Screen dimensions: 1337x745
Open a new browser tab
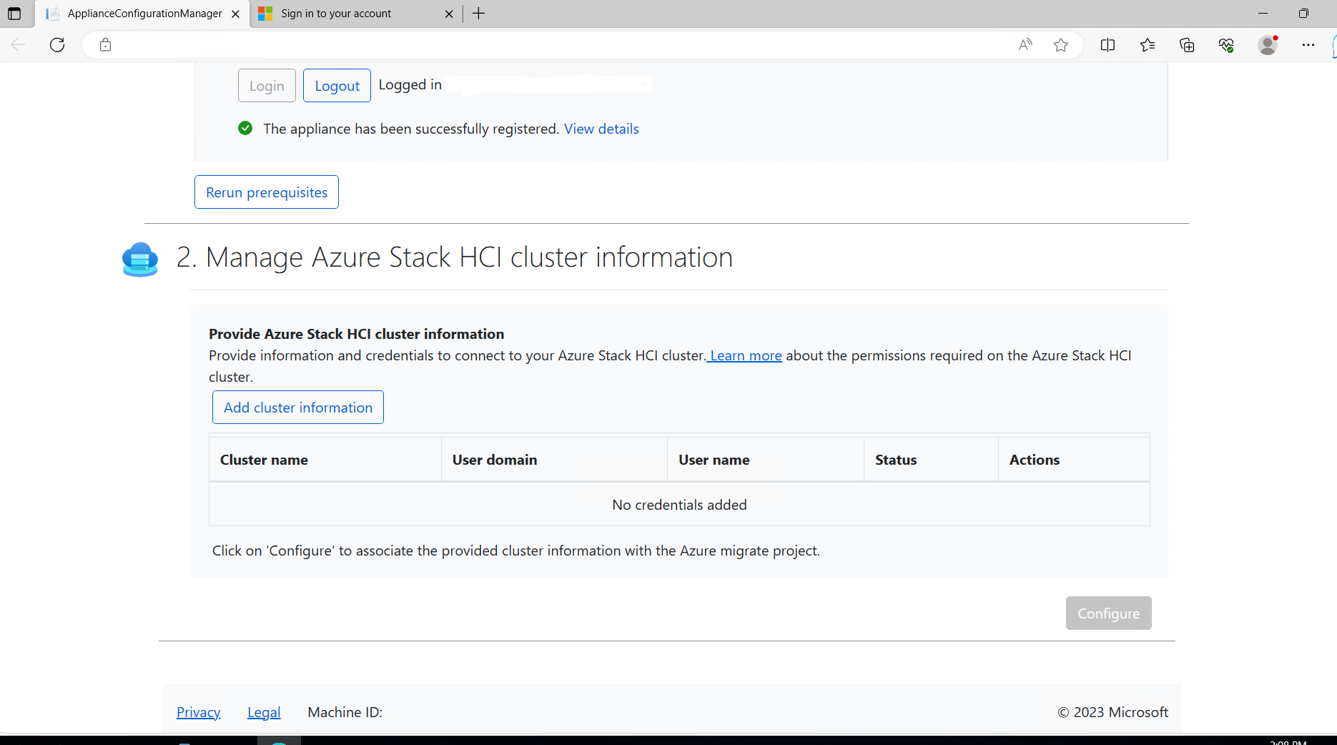tap(478, 14)
